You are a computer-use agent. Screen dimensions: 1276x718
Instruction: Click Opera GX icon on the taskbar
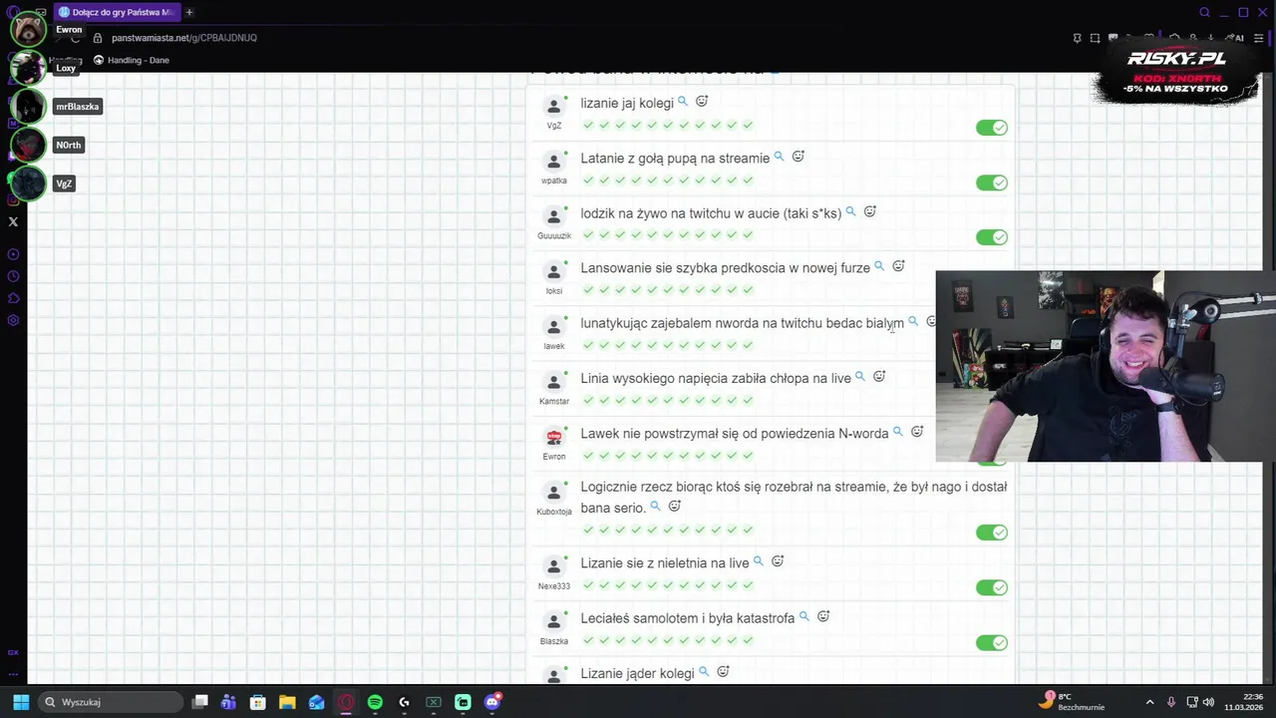(346, 702)
